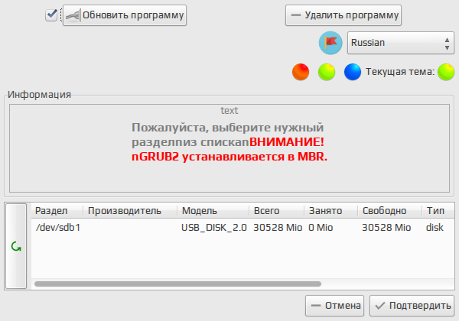The height and width of the screenshot is (321, 459).
Task: Click the Занято column header
Action: (x=331, y=211)
